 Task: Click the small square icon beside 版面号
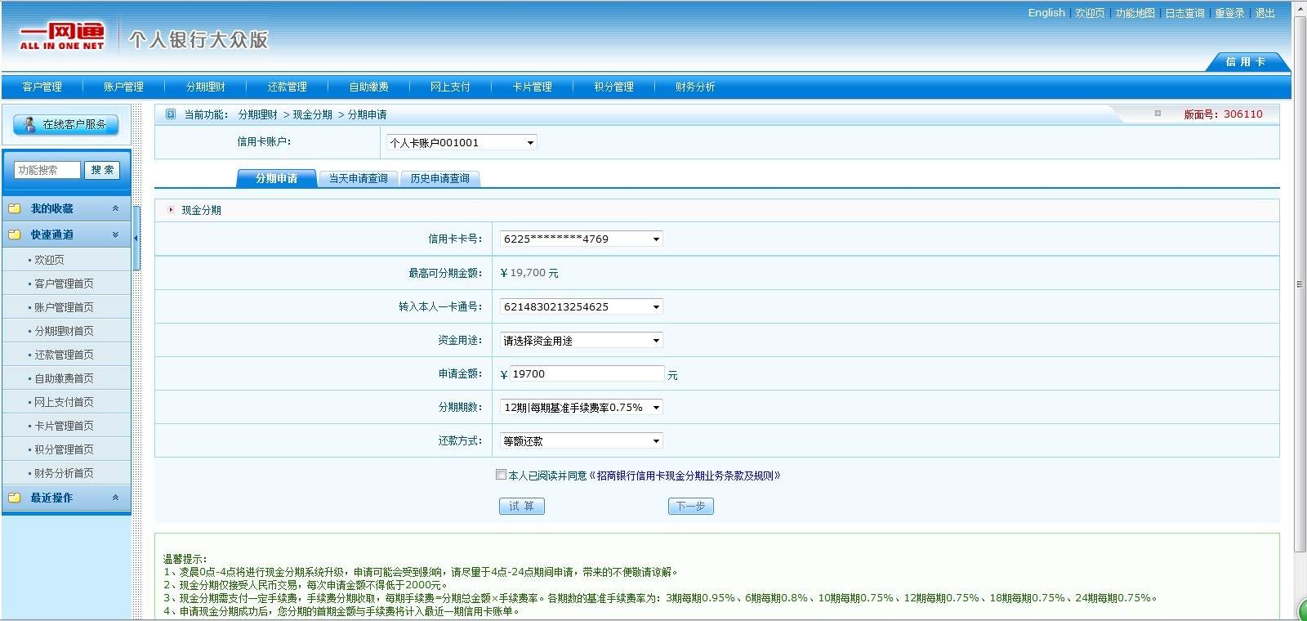[1158, 114]
